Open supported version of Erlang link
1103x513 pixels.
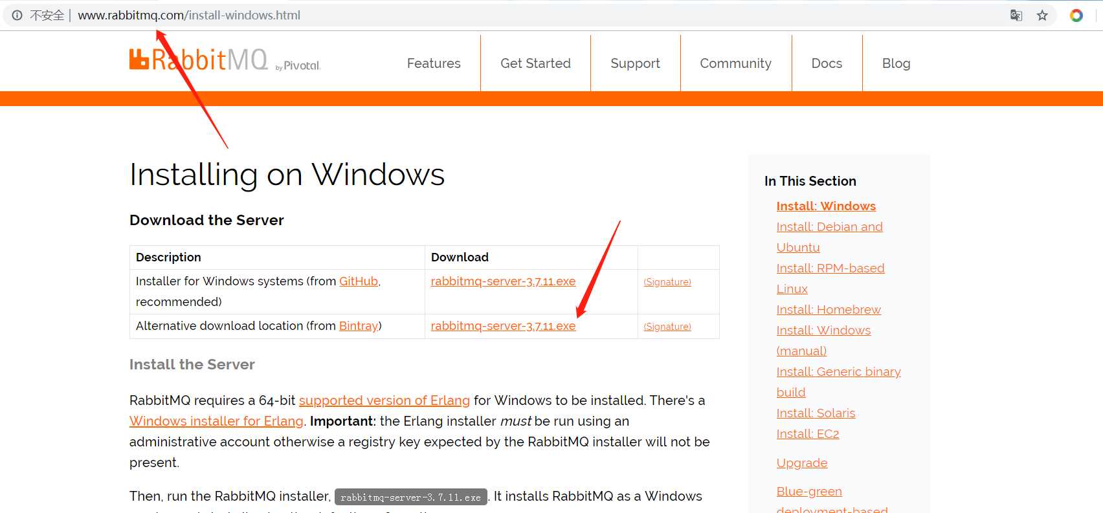click(x=384, y=400)
